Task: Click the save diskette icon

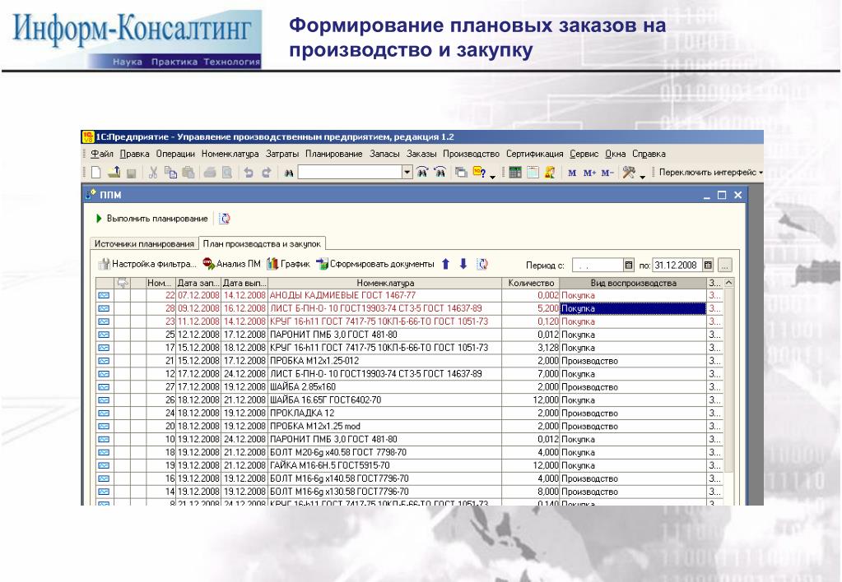Action: pos(131,173)
